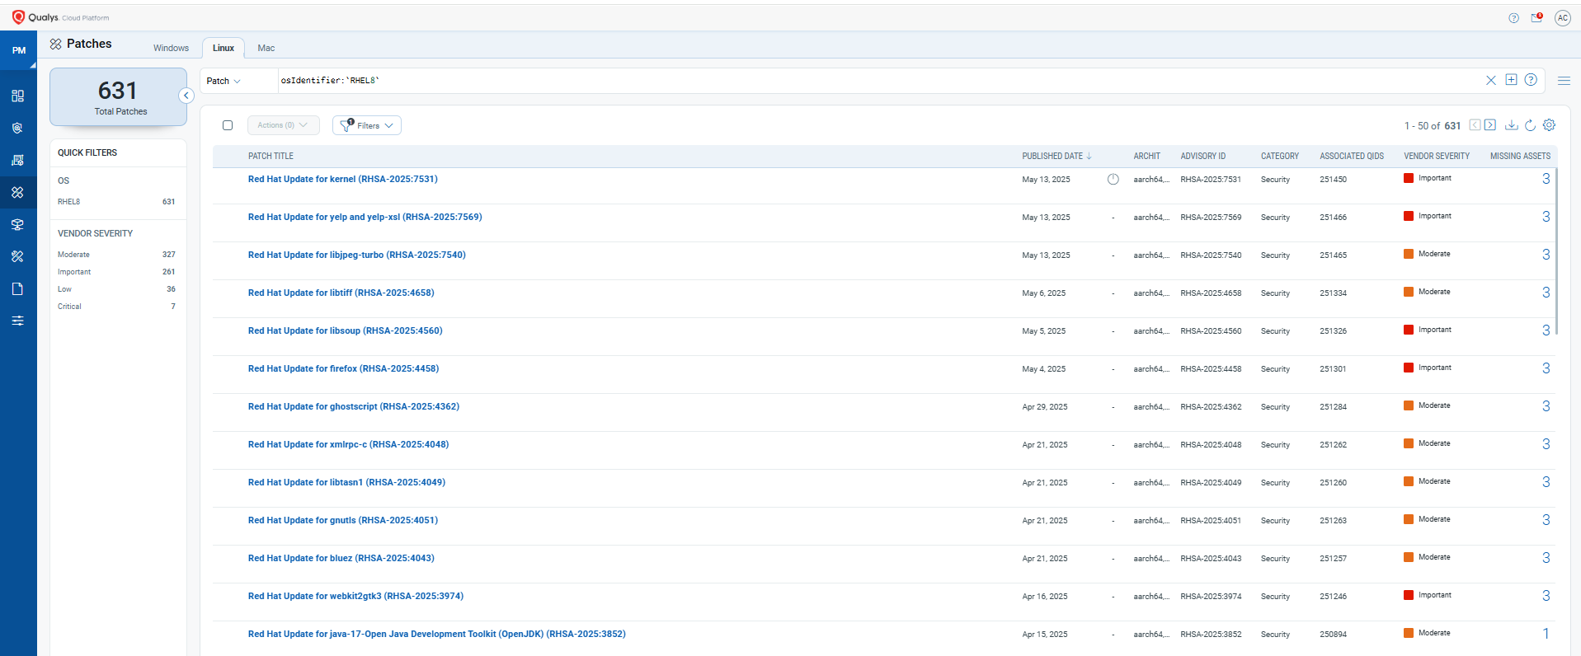Clear the search query with X

click(x=1490, y=80)
